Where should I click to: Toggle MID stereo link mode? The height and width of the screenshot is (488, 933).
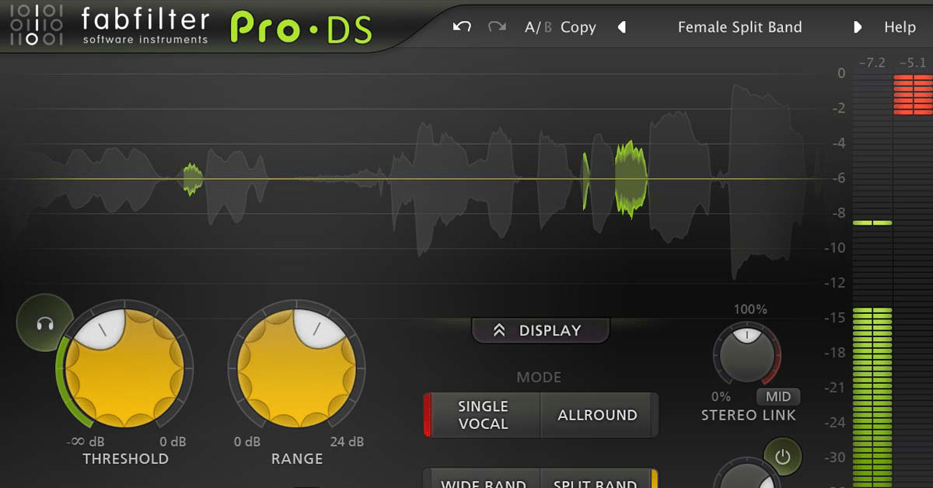tap(778, 396)
